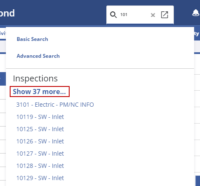Click the partially visible tab at left edge
Screen dimensions: 200x186
pyautogui.click(x=3, y=33)
